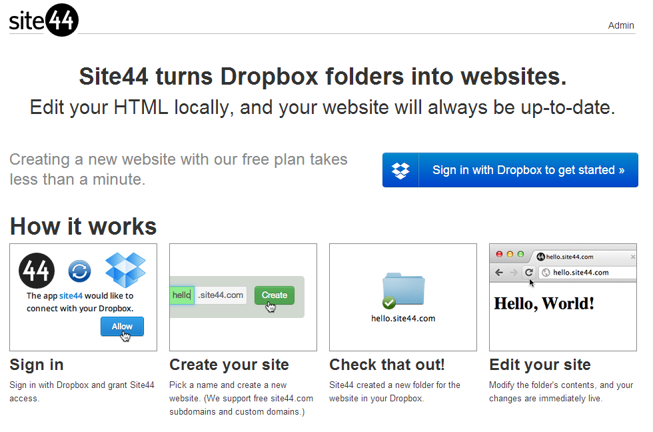Click the browser reload icon in illustration
This screenshot has width=653, height=432.
529,273
